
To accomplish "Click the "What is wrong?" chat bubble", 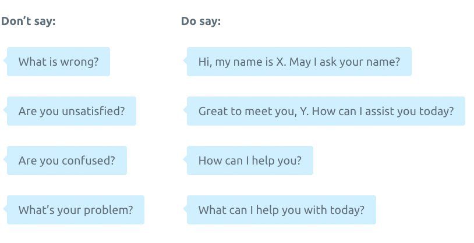I will pos(58,62).
